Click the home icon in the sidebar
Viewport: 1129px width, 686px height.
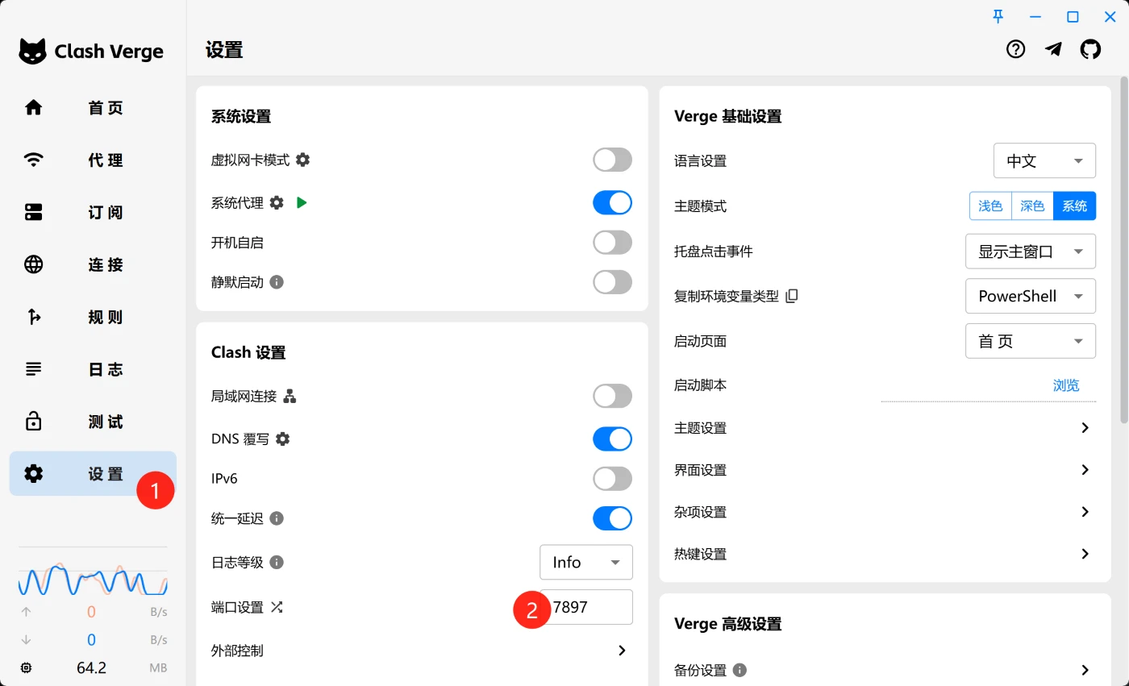click(33, 107)
